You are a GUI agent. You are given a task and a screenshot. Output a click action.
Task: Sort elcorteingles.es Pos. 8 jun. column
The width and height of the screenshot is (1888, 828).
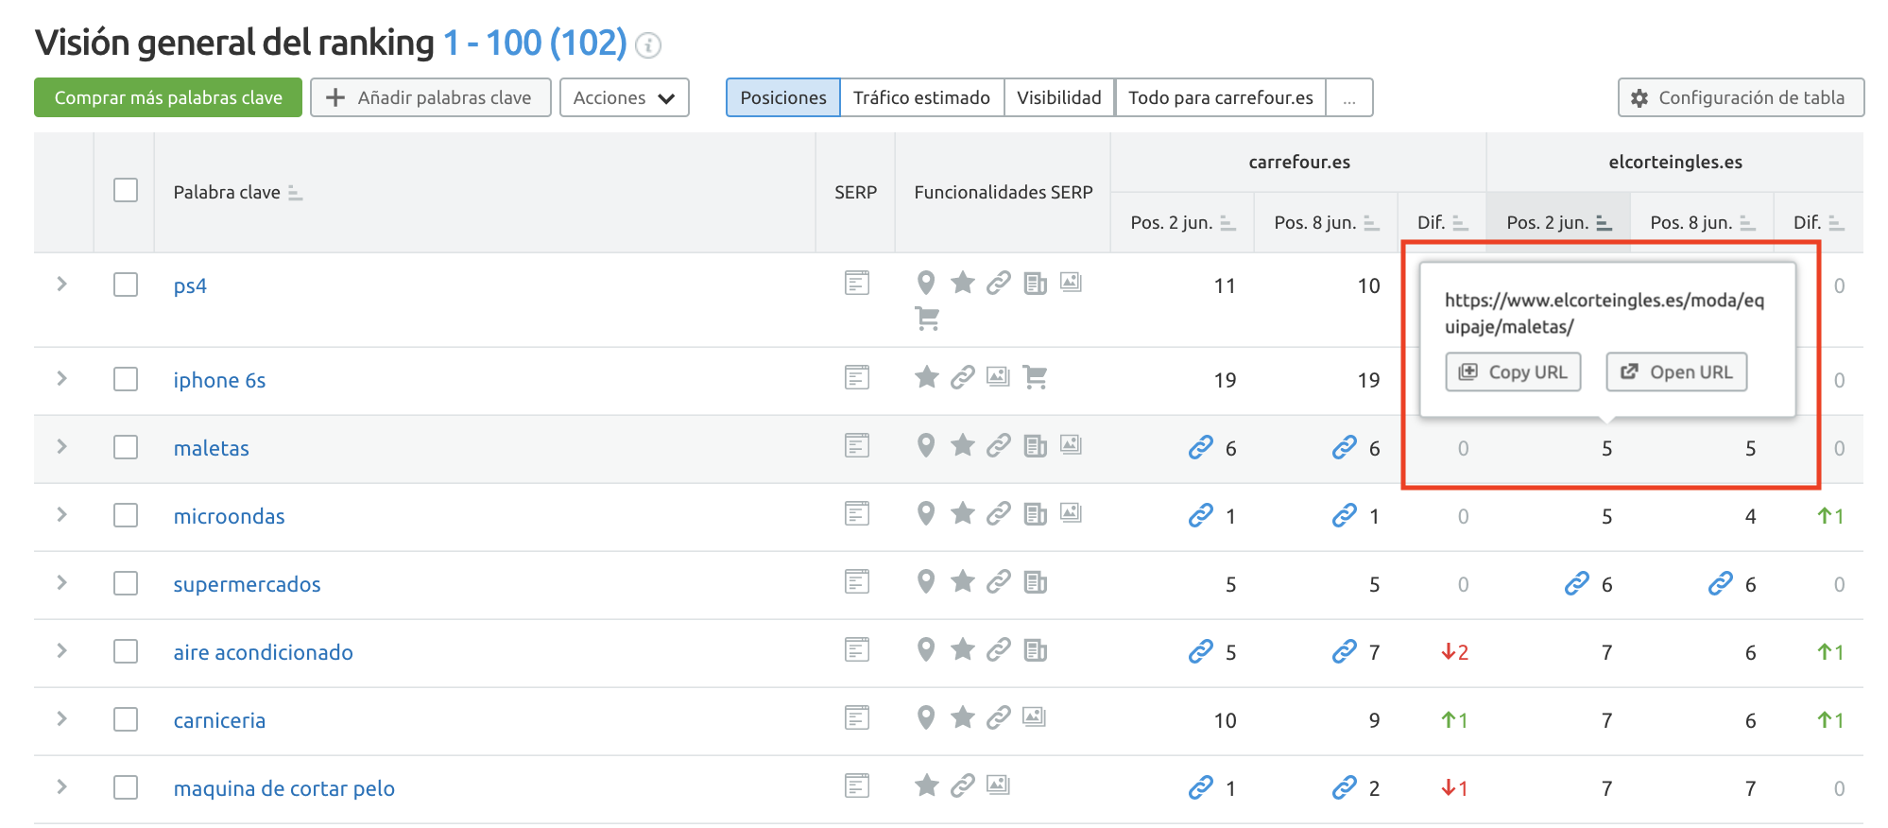point(1747,223)
